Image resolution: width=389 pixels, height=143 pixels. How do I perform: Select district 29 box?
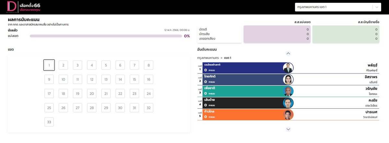click(x=106, y=108)
